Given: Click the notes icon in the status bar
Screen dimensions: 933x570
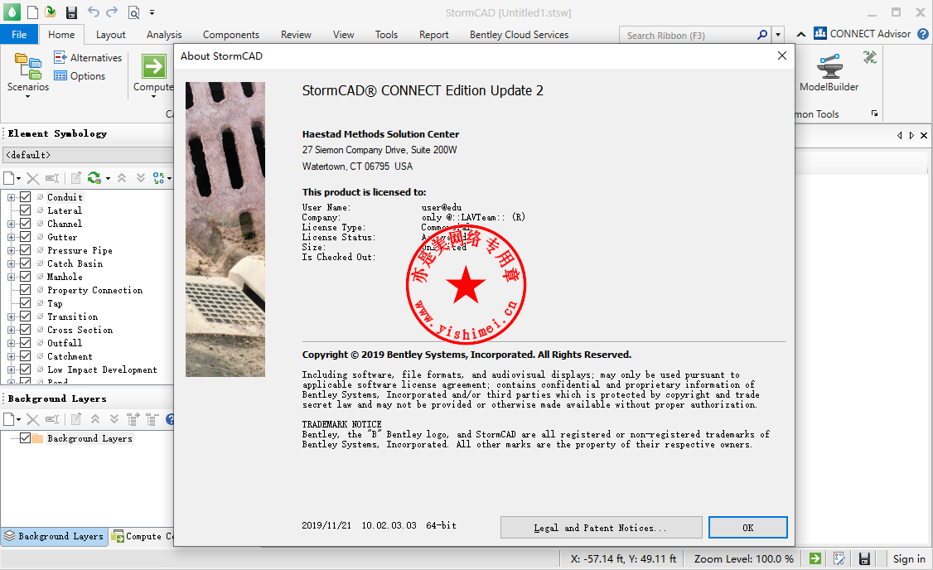Looking at the screenshot, I should (839, 558).
